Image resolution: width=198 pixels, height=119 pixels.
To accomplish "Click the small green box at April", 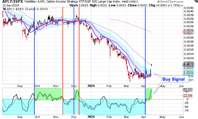I will (149, 94).
